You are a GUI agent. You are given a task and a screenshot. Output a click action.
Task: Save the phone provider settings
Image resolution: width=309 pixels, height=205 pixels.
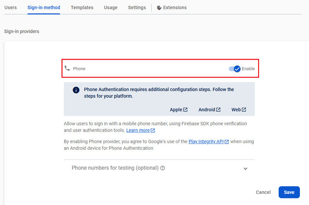coord(289,192)
